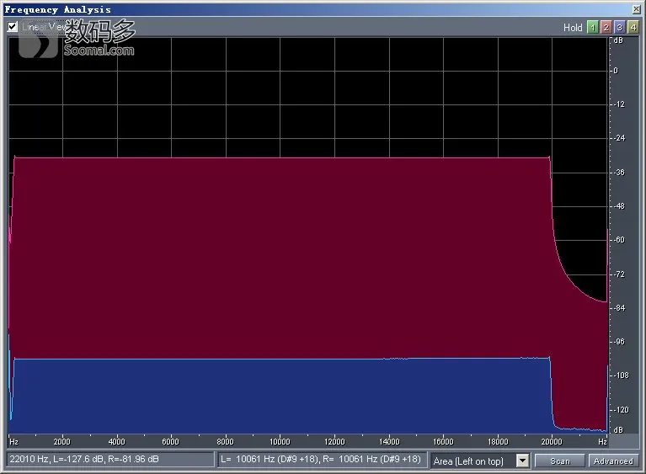The image size is (646, 474).
Task: Open the Advanced options button
Action: click(x=613, y=461)
